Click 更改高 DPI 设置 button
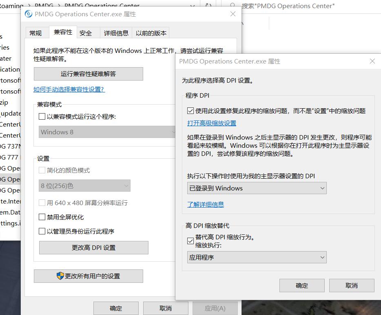This screenshot has height=315, width=381. point(94,247)
